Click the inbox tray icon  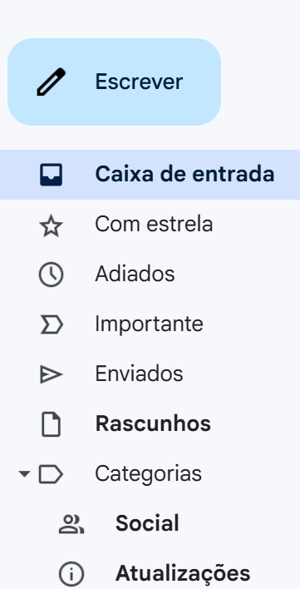(x=51, y=175)
